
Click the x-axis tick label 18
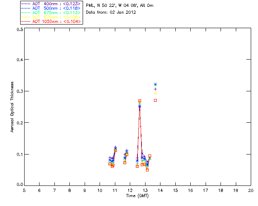coord(221,190)
